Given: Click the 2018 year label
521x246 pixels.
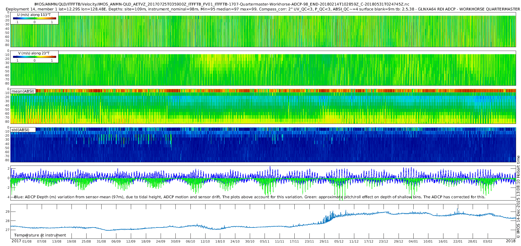Looking at the screenshot, I should coord(511,241).
